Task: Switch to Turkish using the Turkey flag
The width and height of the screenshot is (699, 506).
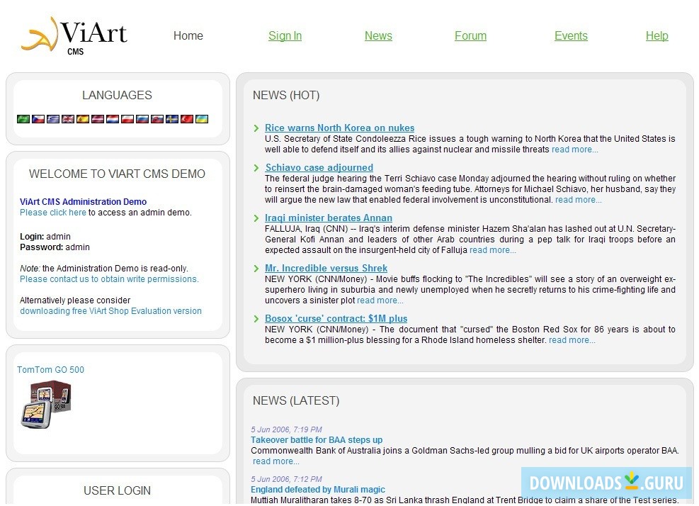Action: [x=187, y=119]
